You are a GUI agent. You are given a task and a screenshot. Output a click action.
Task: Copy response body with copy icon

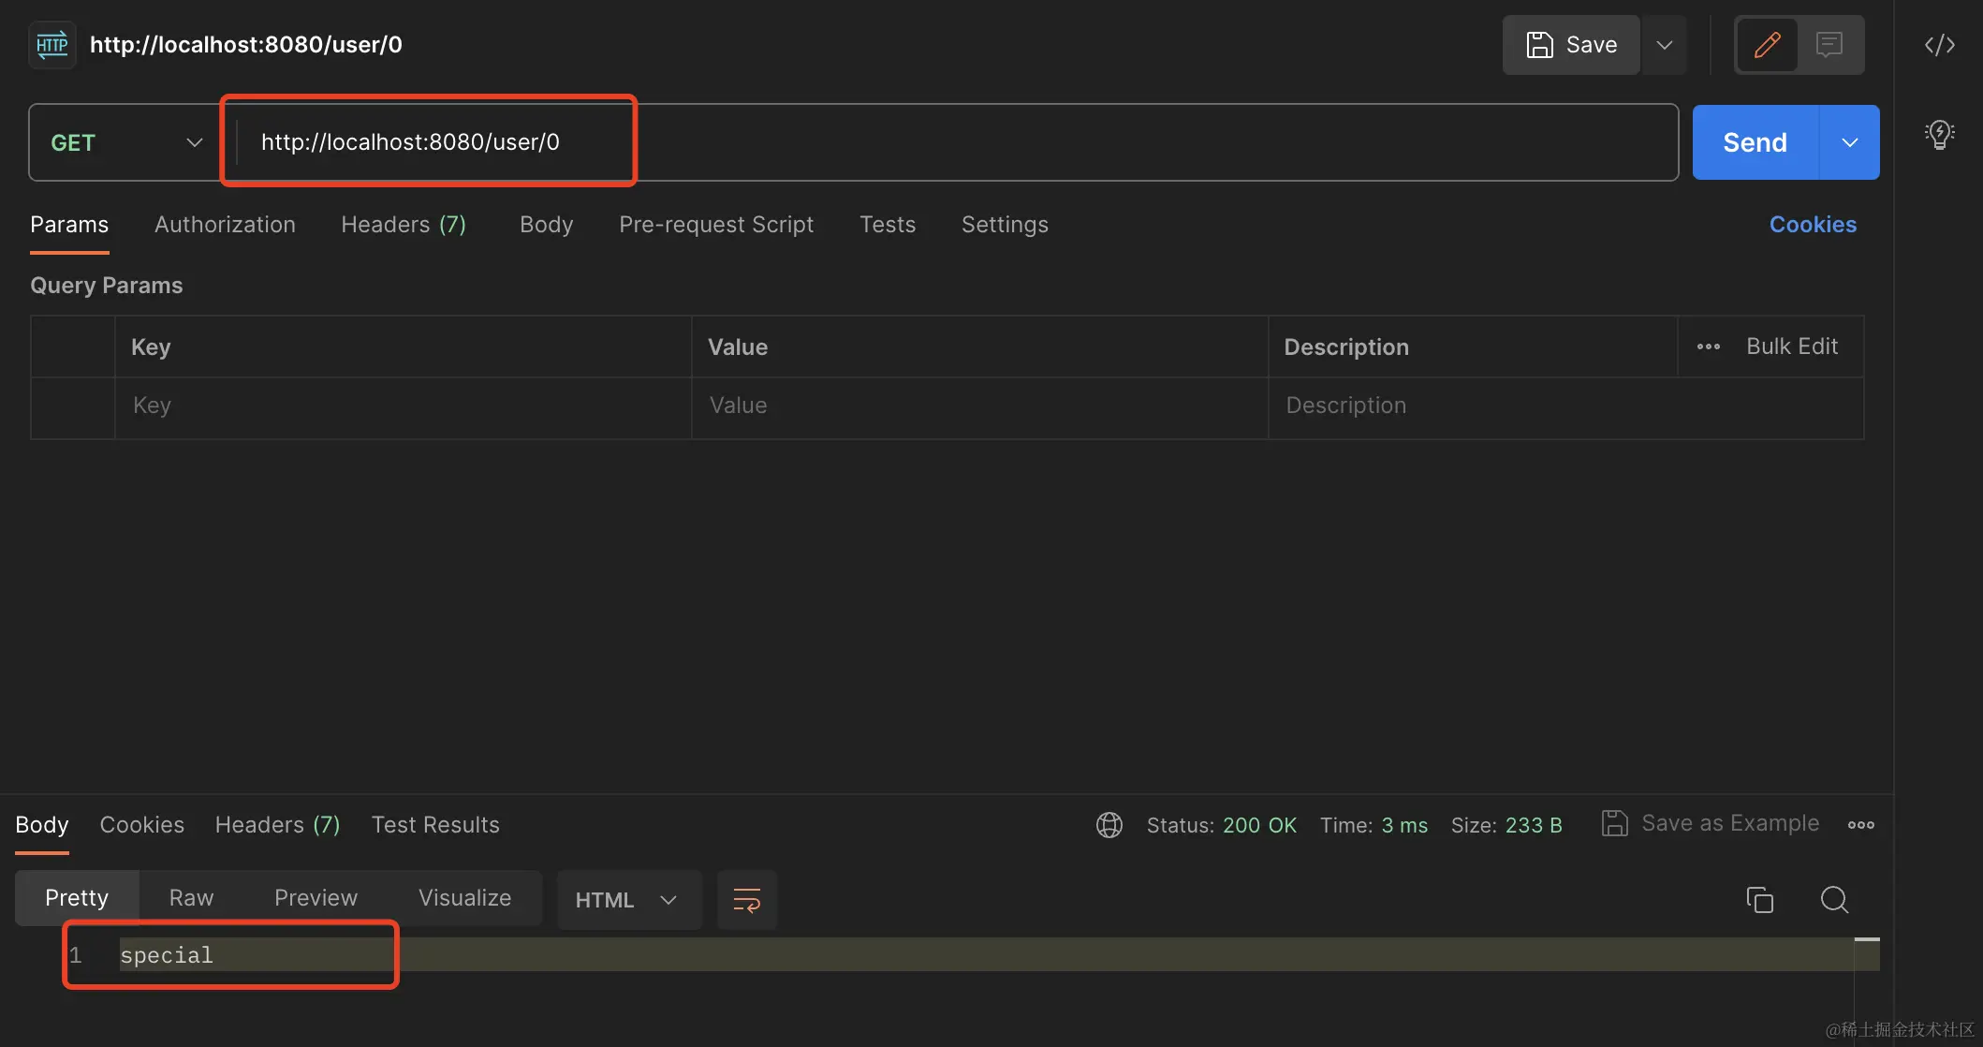click(1759, 899)
